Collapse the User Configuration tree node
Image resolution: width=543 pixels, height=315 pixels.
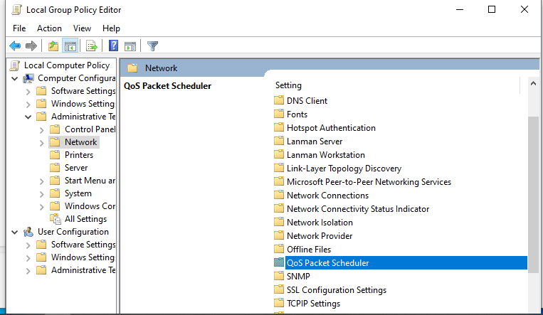pos(15,232)
